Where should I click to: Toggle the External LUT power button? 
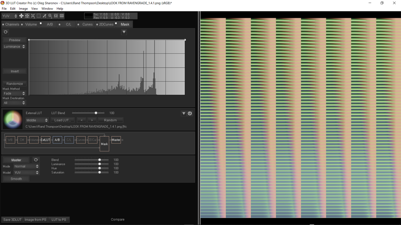190,113
